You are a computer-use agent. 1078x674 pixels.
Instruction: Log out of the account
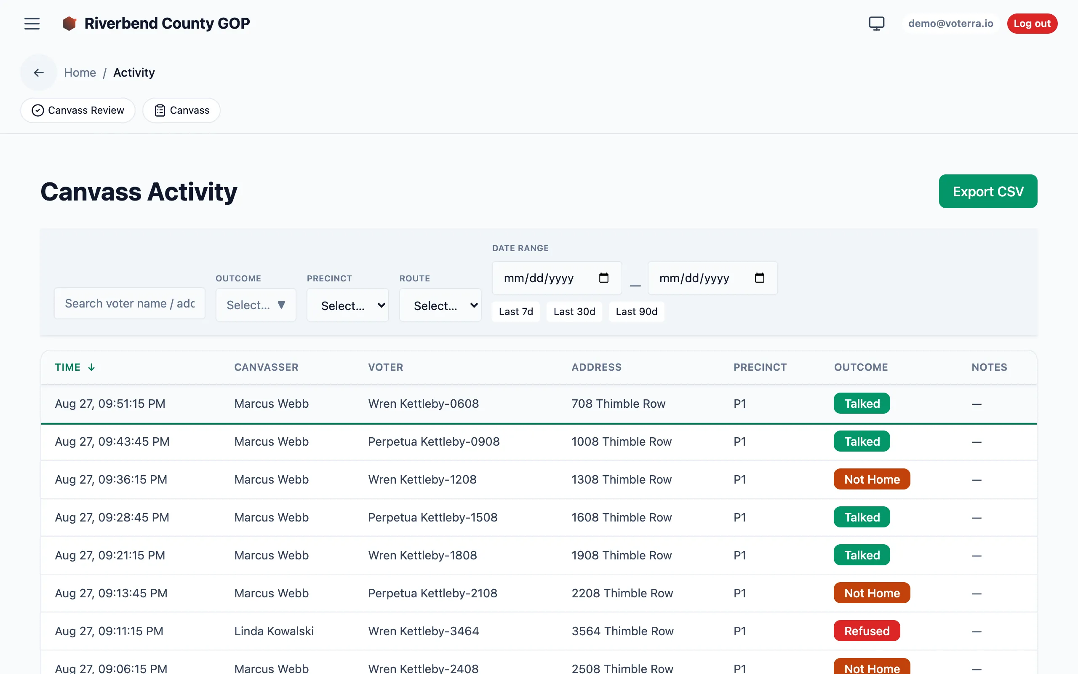click(1032, 23)
